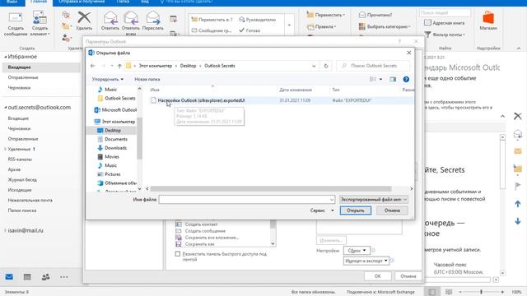Image resolution: width=527 pixels, height=296 pixels.
Task: Open the Журнал бесед folder
Action: (x=22, y=179)
